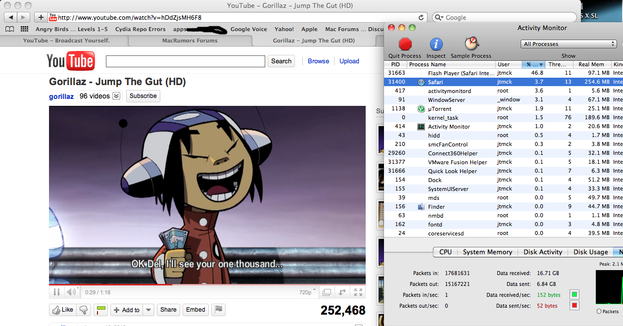This screenshot has width=623, height=326.
Task: Subscribe to the gorillaz channel
Action: tap(143, 96)
